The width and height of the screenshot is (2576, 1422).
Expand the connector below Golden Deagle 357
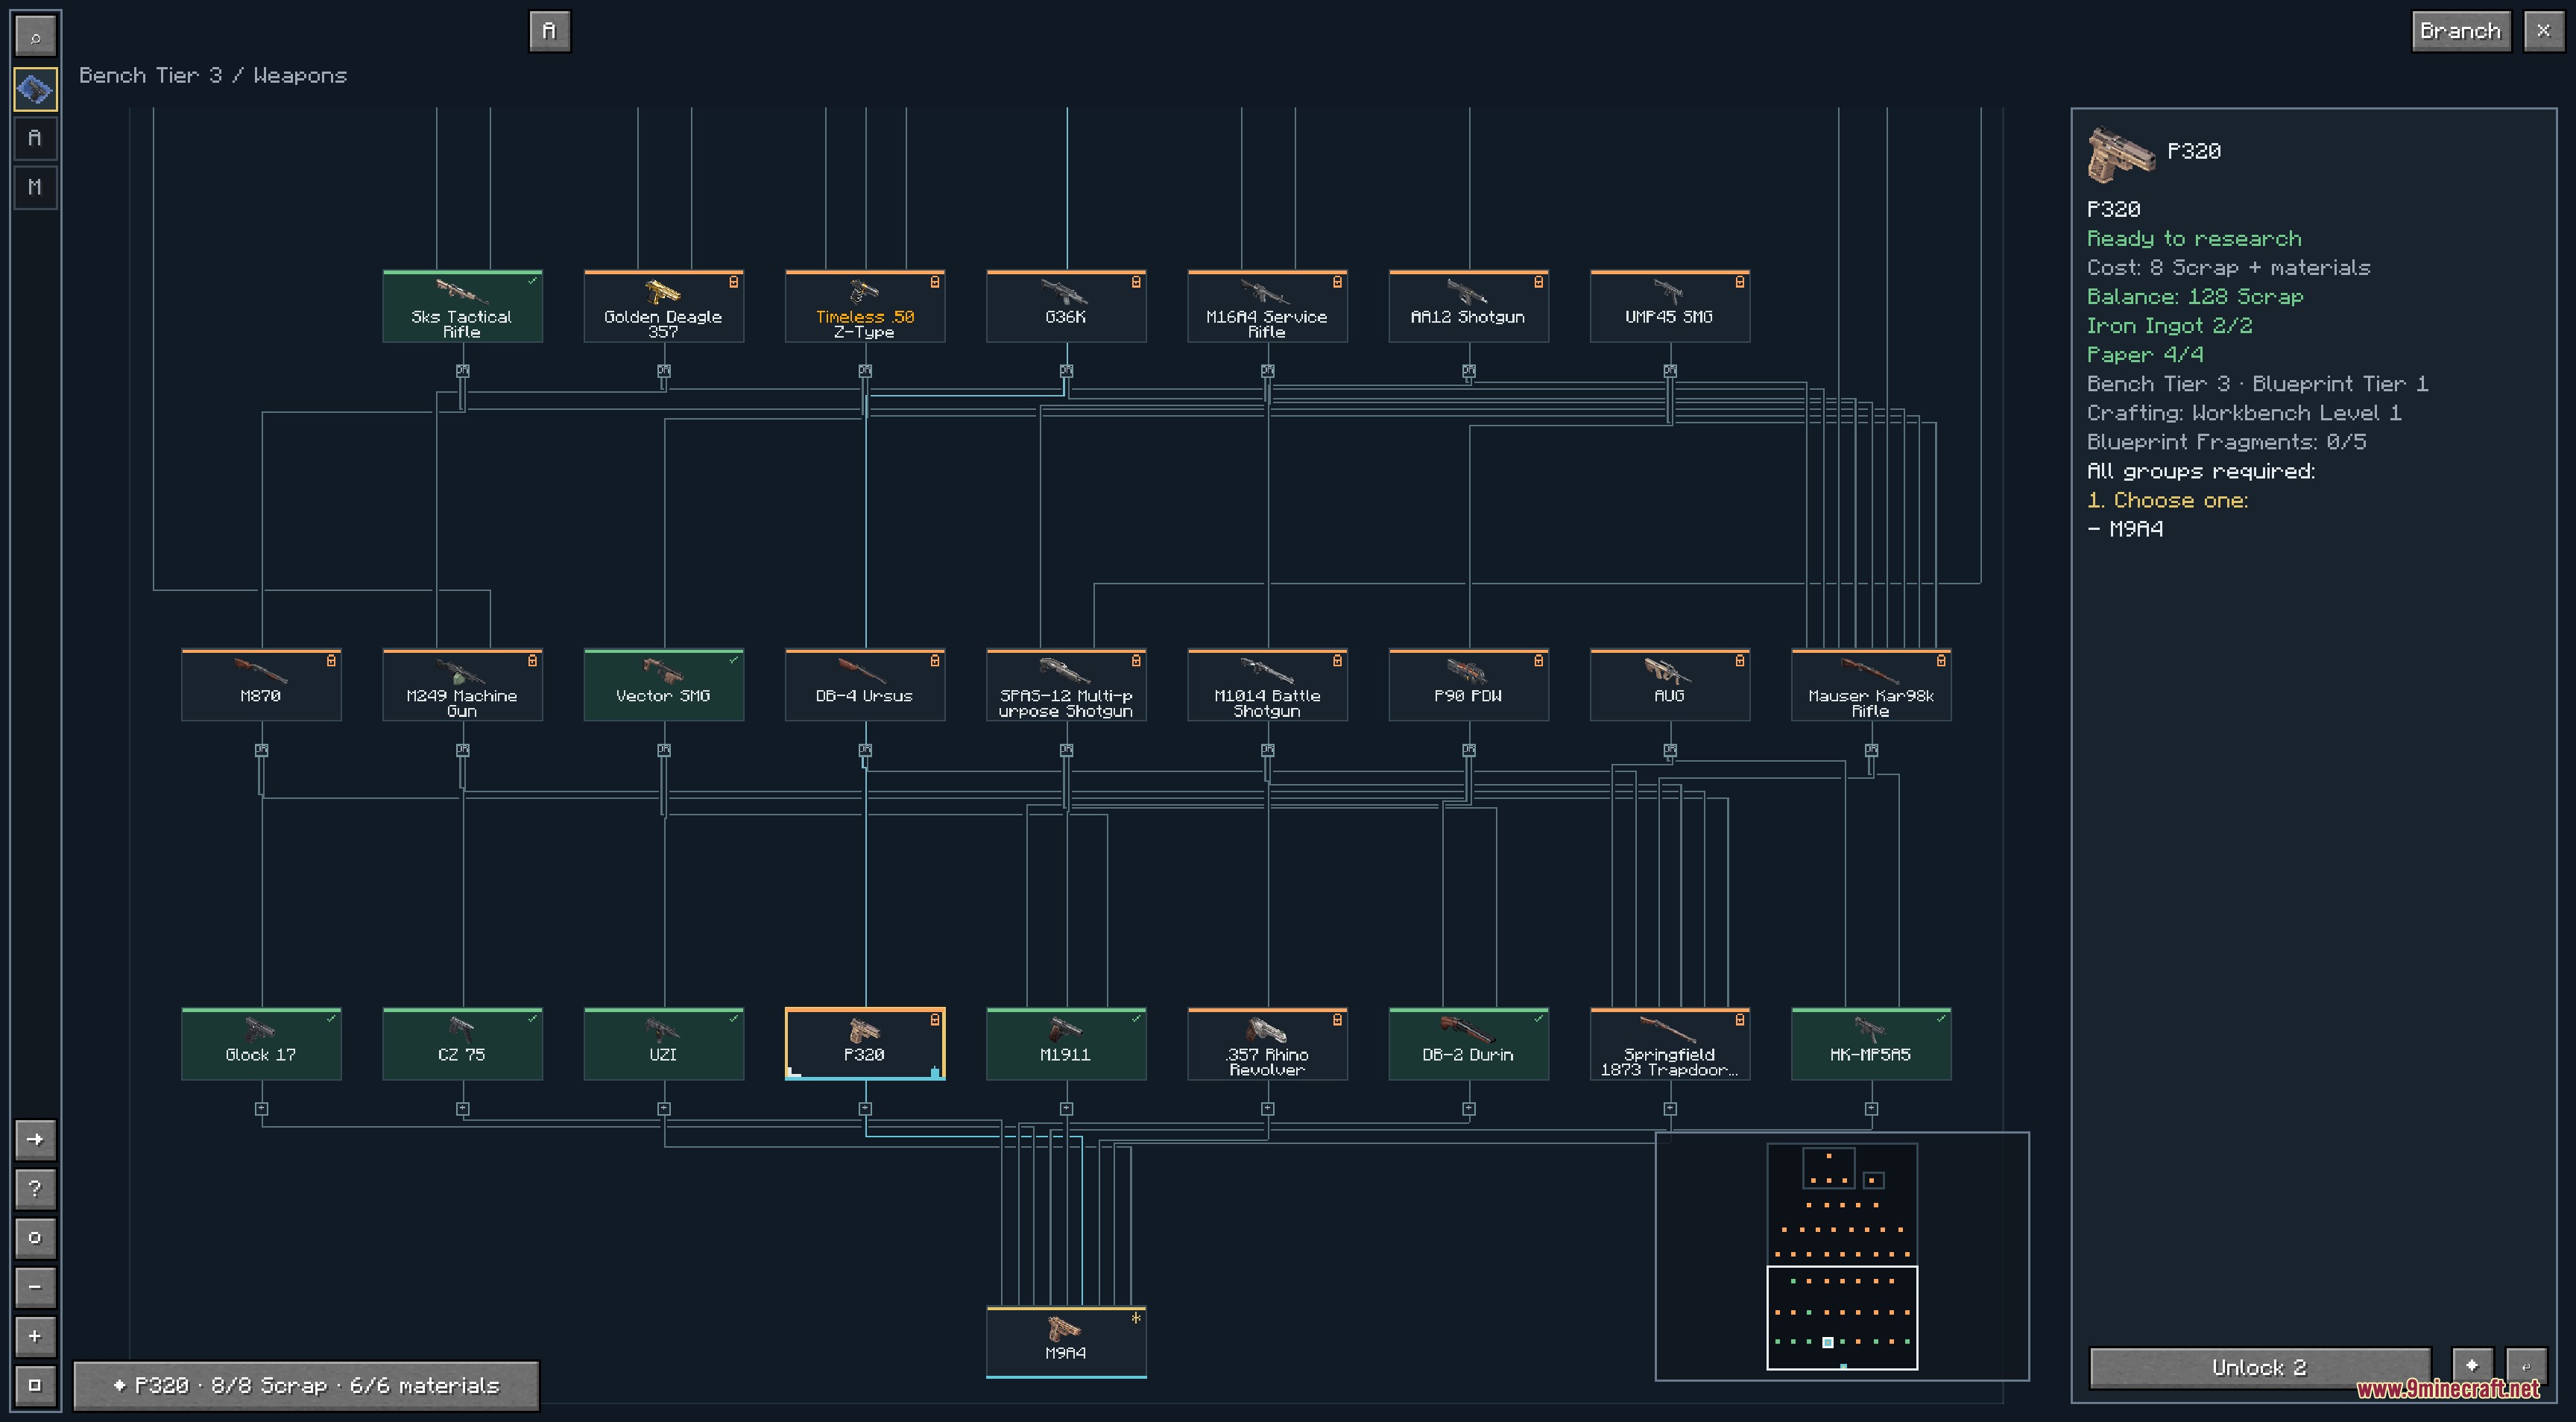pos(664,371)
